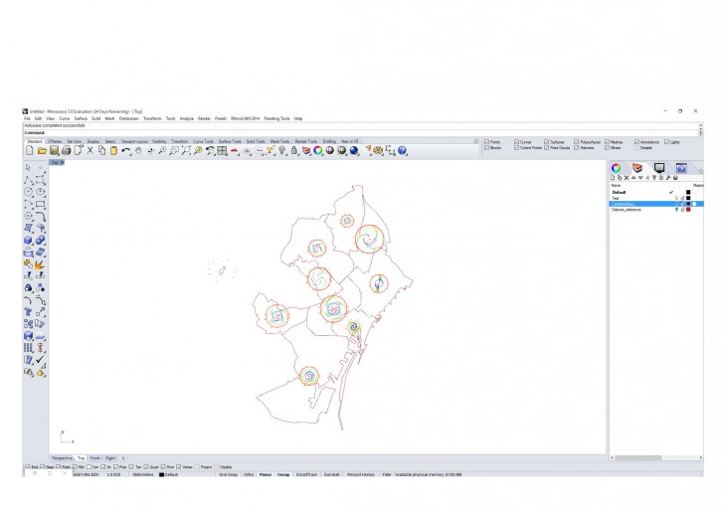Toggle the Osnap button in status bar
This screenshot has height=513, width=726.
tap(283, 474)
